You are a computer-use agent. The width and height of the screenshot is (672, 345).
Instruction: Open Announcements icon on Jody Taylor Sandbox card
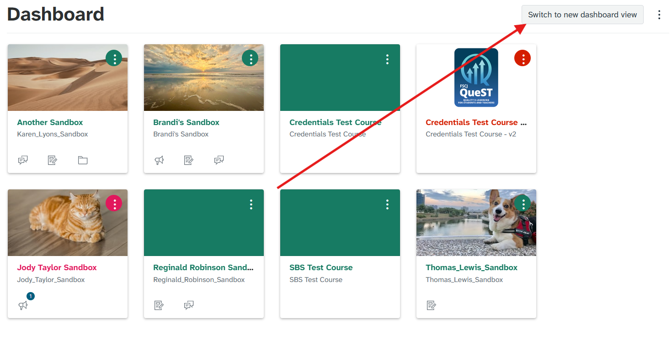(x=23, y=305)
